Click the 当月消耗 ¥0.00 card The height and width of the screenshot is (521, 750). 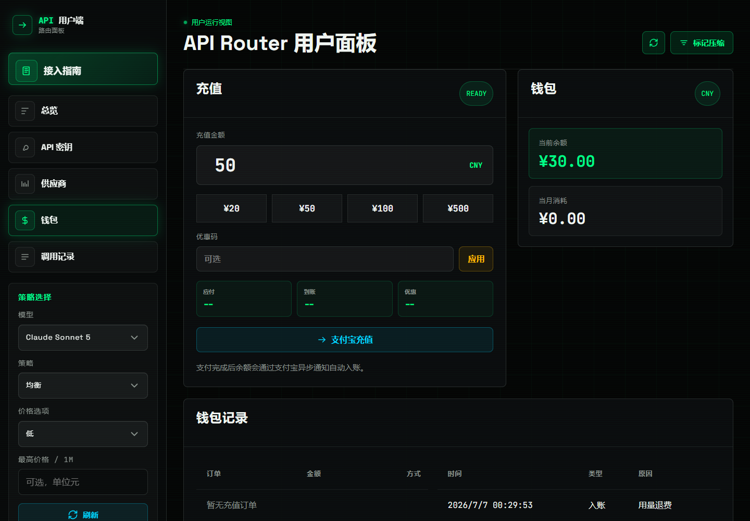pos(626,211)
